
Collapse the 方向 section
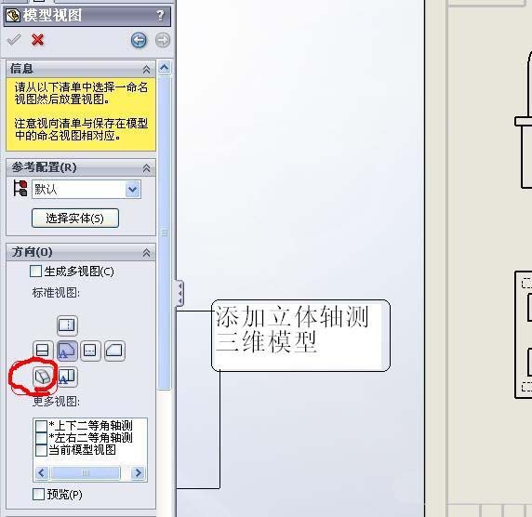(x=146, y=252)
